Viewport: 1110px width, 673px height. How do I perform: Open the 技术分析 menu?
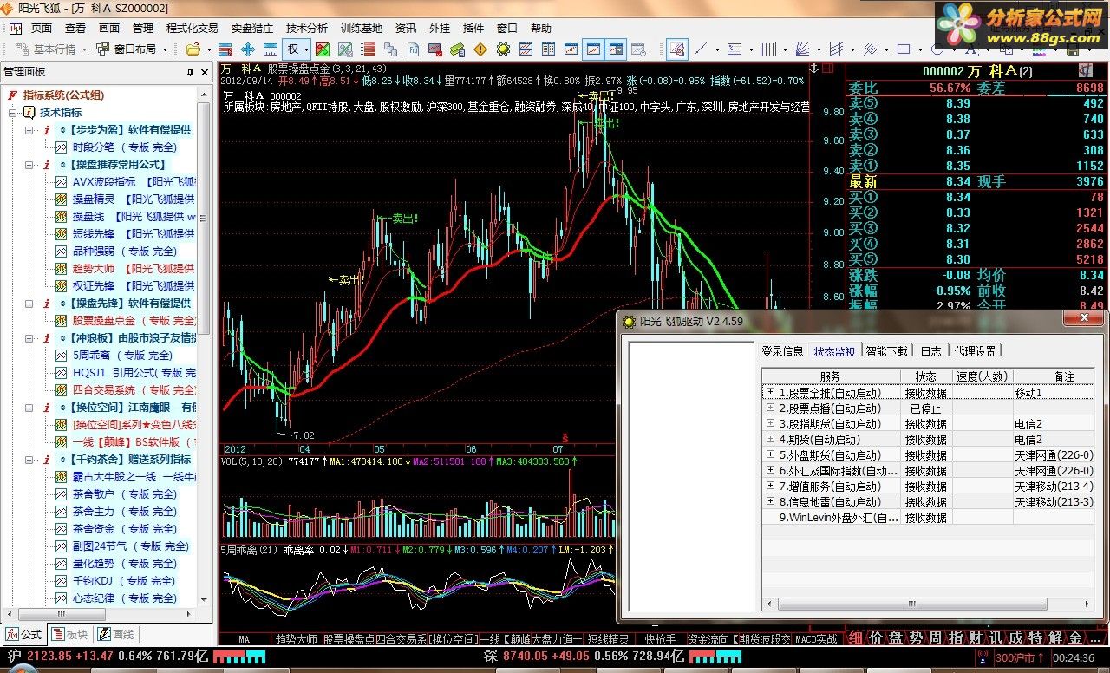click(x=307, y=28)
